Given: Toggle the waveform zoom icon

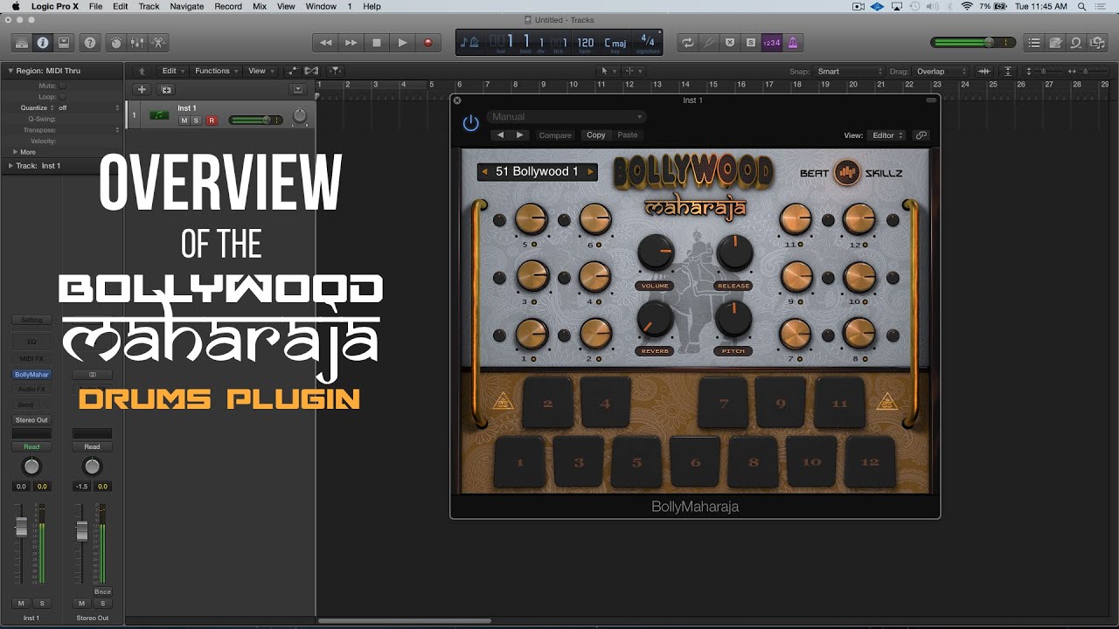Looking at the screenshot, I should click(984, 72).
